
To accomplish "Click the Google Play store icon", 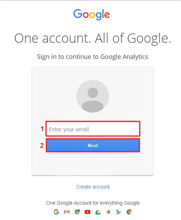I will point(119,212).
